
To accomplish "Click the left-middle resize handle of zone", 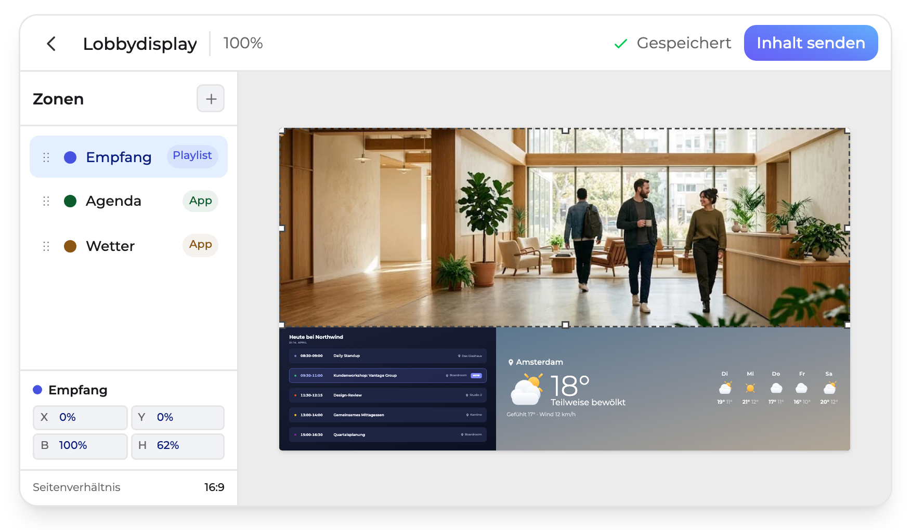I will click(282, 228).
